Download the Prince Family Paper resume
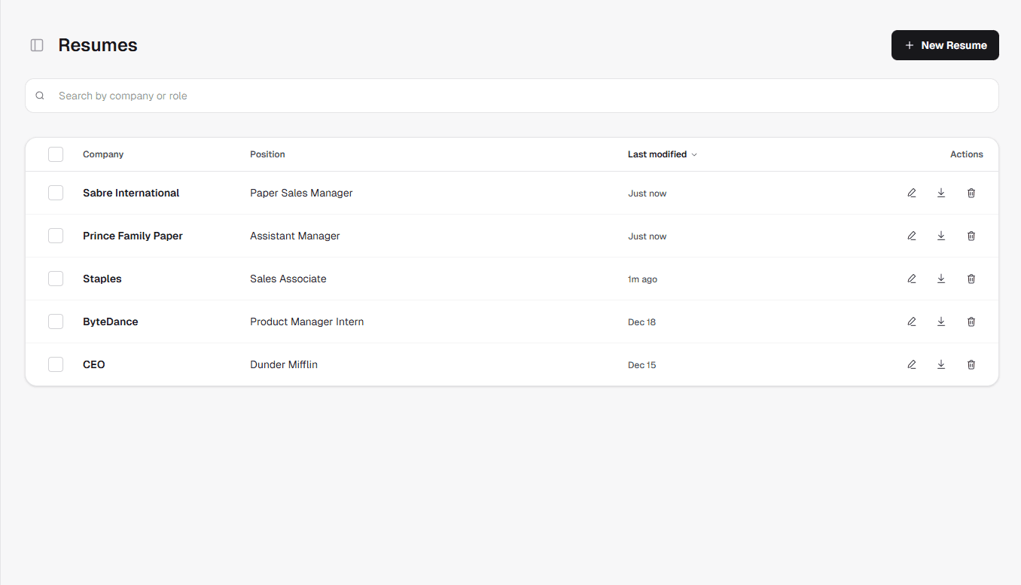 (941, 236)
